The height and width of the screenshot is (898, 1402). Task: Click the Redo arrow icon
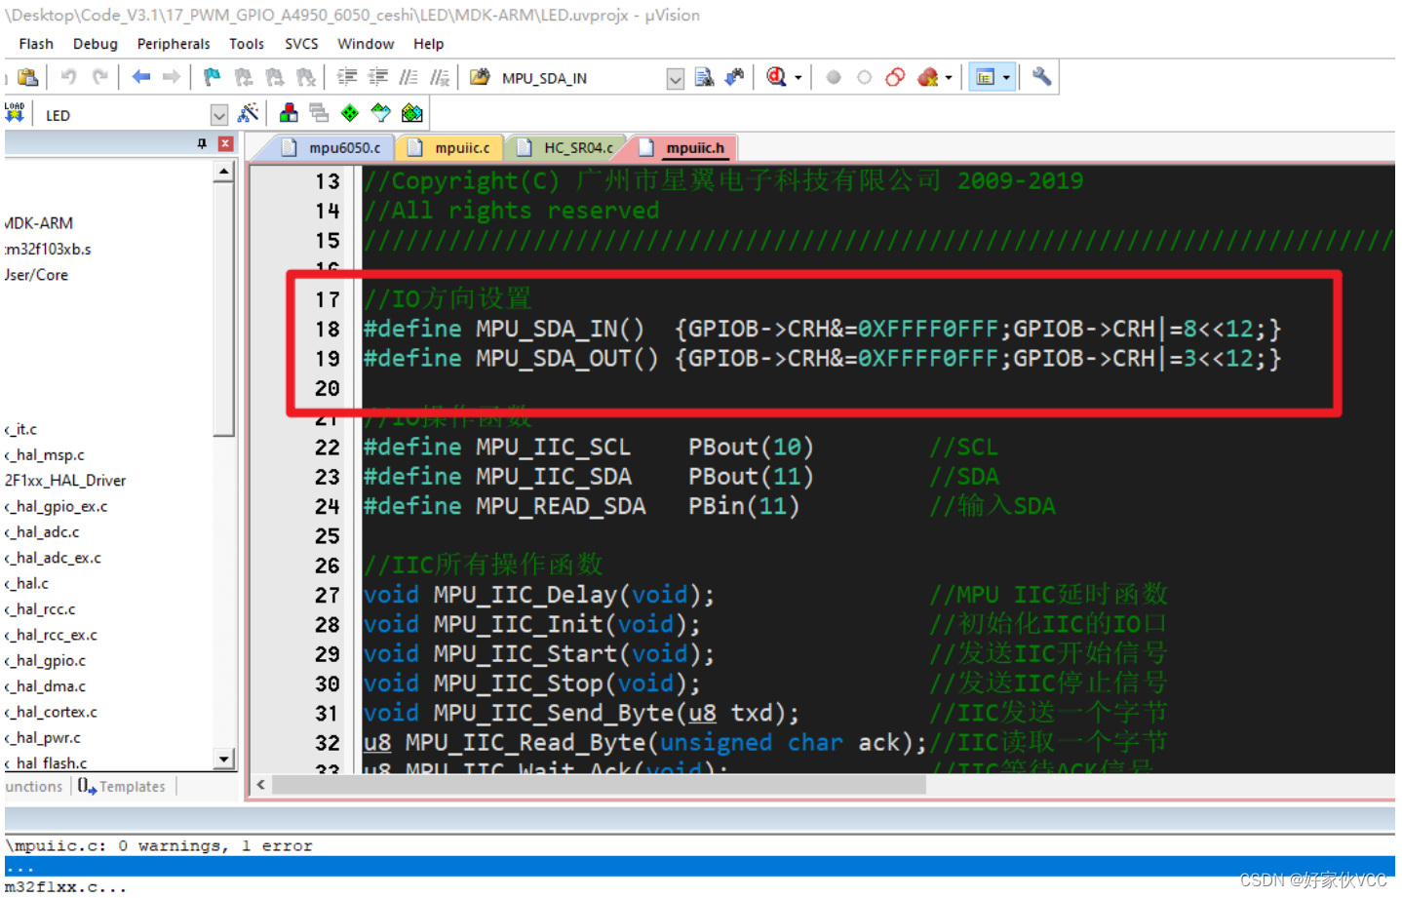point(99,77)
